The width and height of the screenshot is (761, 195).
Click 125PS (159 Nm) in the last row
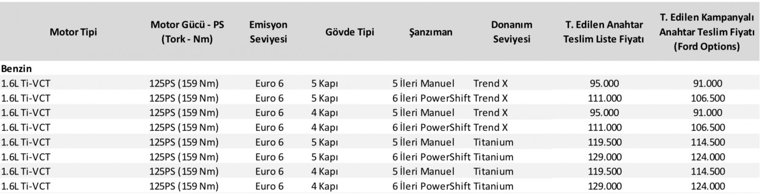(184, 186)
